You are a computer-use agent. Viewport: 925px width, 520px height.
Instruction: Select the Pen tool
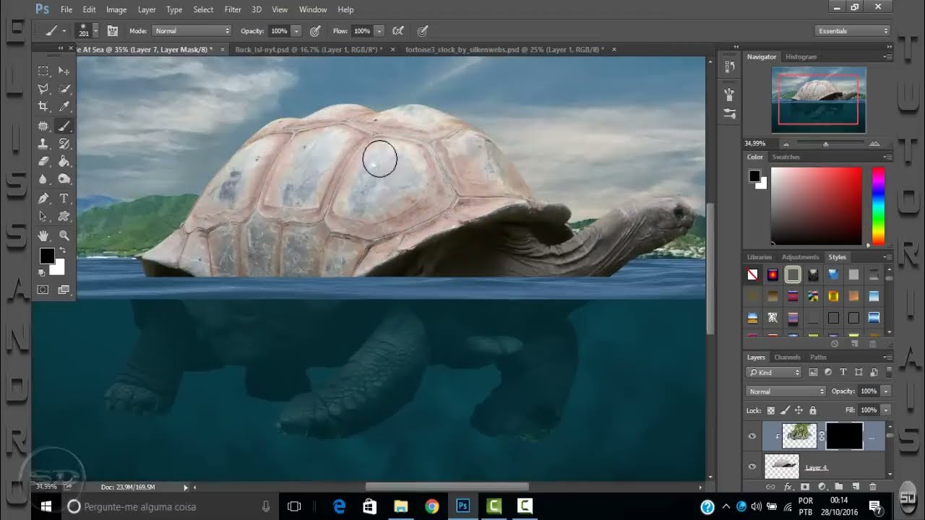[43, 198]
